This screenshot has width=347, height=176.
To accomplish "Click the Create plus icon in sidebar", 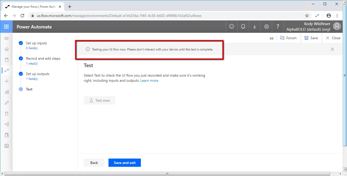I will click(7, 81).
